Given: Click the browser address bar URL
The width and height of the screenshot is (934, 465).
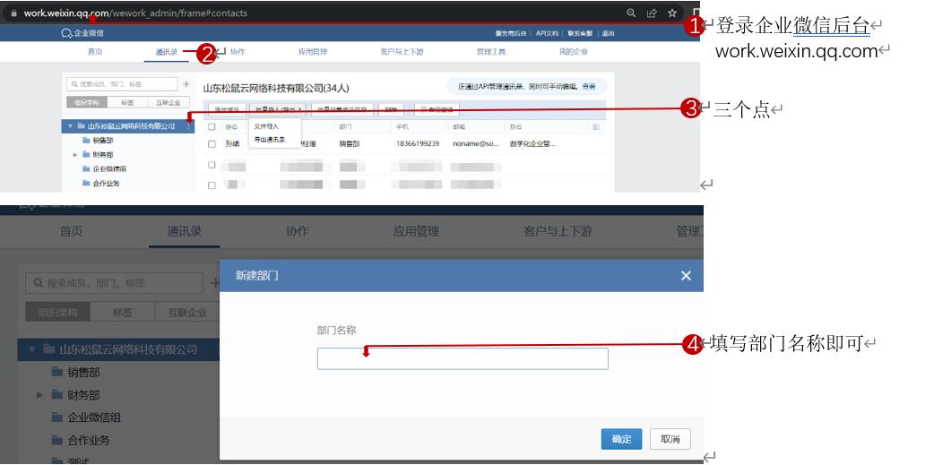Looking at the screenshot, I should (135, 13).
